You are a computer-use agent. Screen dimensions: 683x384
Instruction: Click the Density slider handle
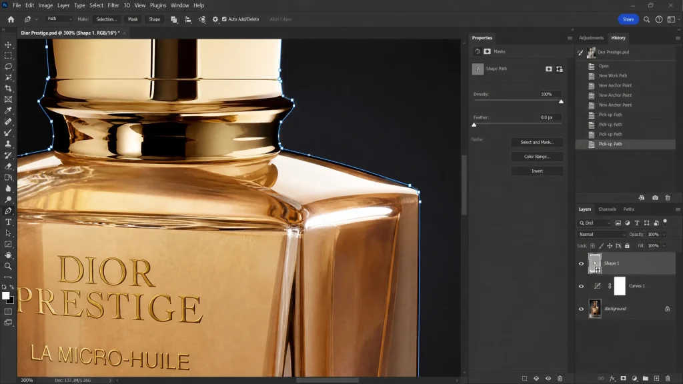pos(561,101)
